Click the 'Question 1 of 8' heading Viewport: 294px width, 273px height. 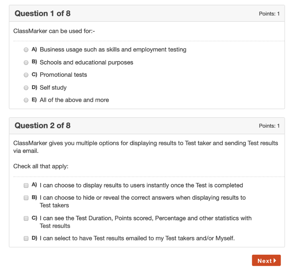pyautogui.click(x=42, y=14)
